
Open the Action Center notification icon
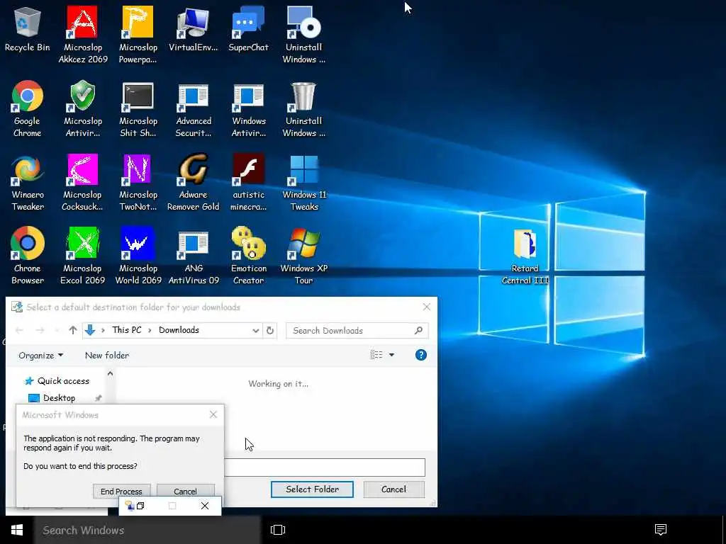click(661, 530)
